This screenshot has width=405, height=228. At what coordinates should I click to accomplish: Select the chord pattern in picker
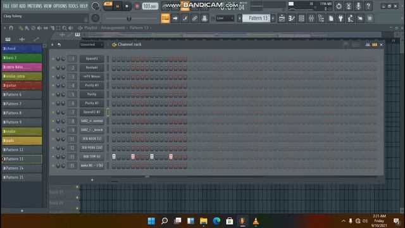click(x=22, y=49)
